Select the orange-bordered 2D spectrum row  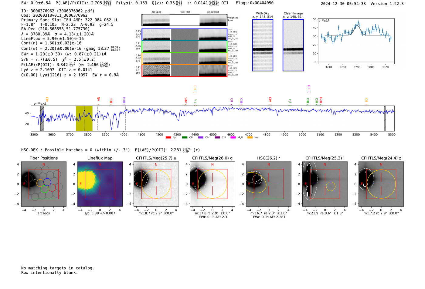(185, 59)
